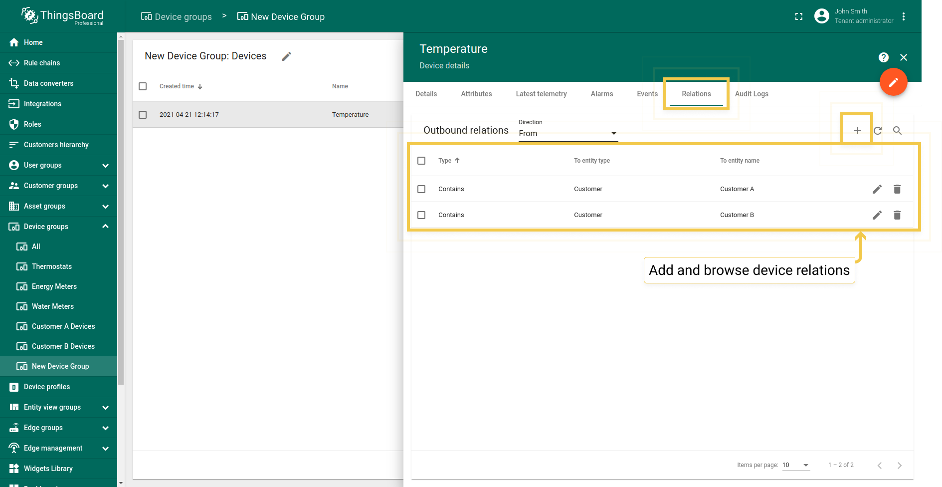Viewport: 942px width, 487px height.
Task: Open the Direction dropdown
Action: tap(567, 134)
